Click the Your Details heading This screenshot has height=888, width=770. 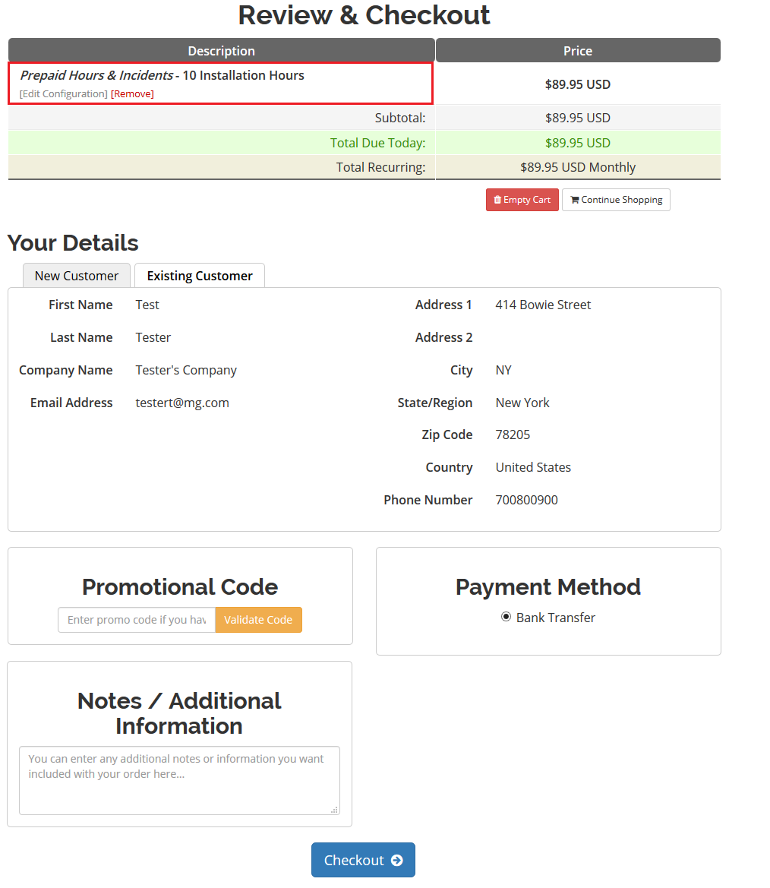(73, 243)
